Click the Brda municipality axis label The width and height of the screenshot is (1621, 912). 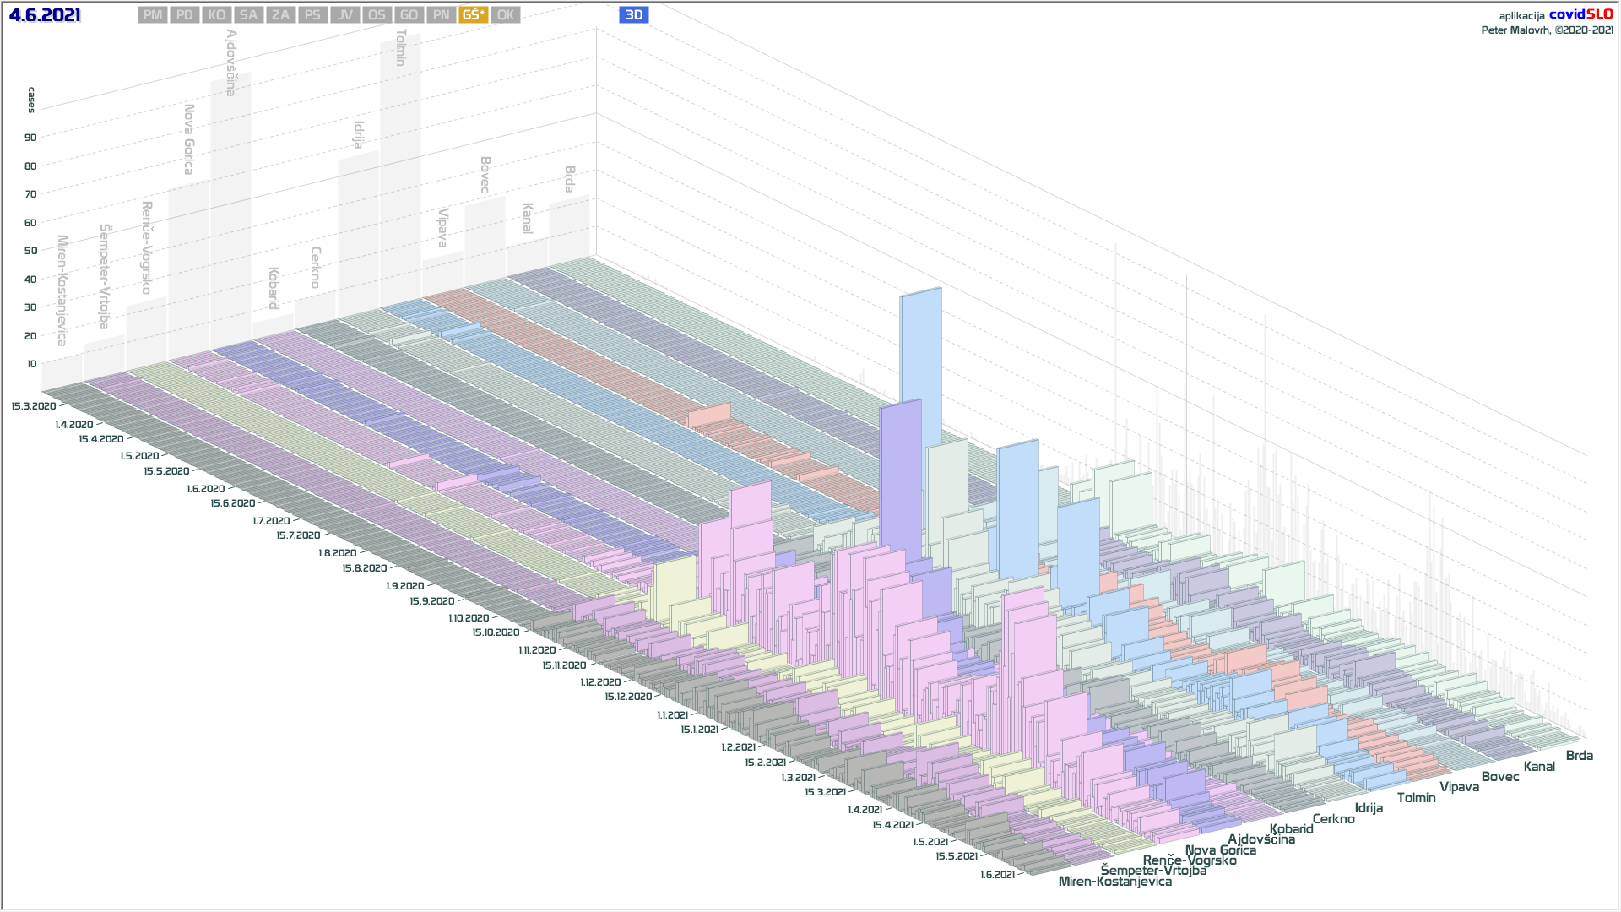tap(1579, 756)
